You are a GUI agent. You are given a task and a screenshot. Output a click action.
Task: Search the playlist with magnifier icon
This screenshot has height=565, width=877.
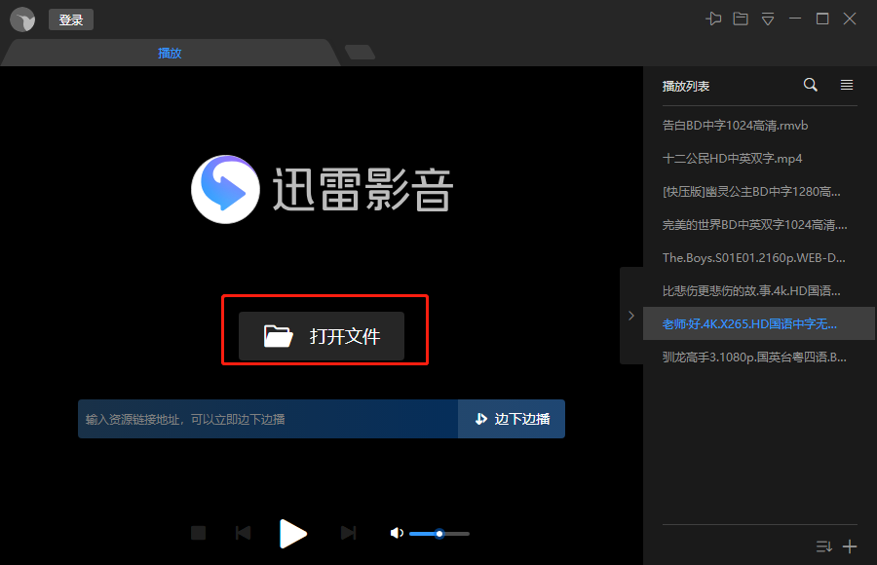[x=811, y=85]
